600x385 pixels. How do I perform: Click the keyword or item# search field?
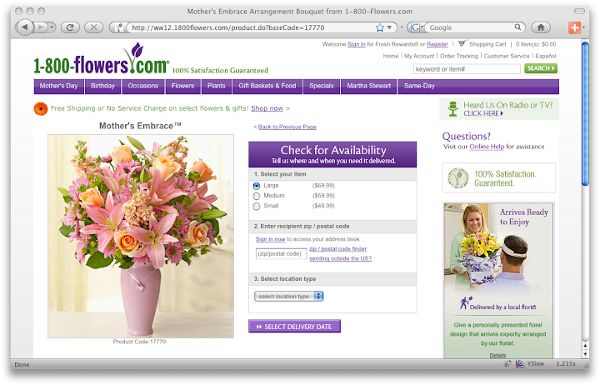point(467,69)
